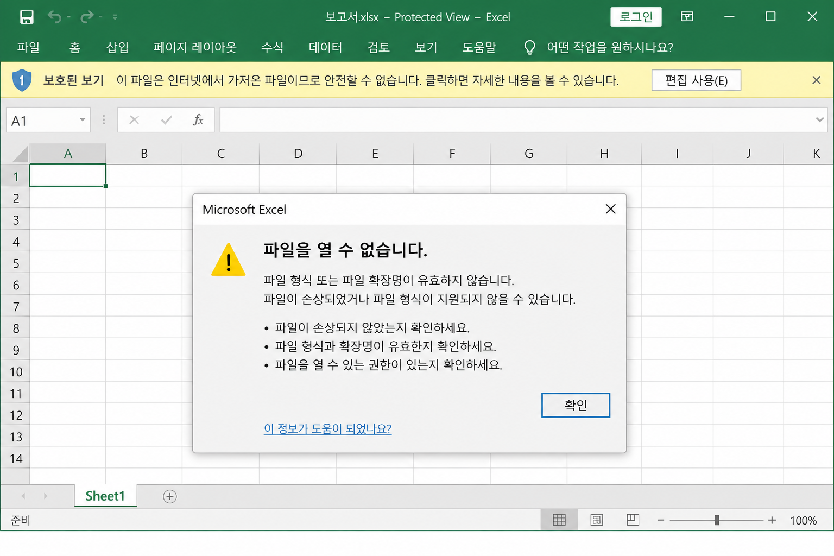Select row 12 header
Screen dimensions: 834x556
[15, 415]
